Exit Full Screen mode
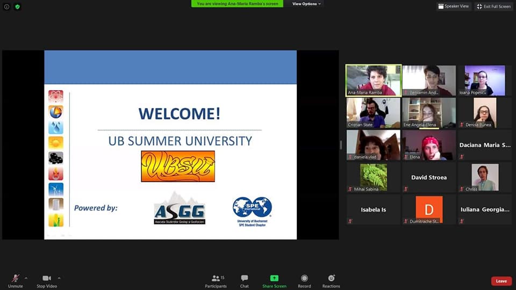Viewport: 516px width, 290px height. [x=493, y=6]
